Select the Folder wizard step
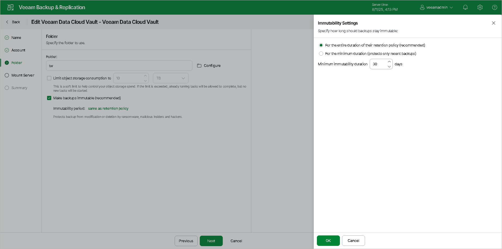502x249 pixels. pyautogui.click(x=17, y=63)
